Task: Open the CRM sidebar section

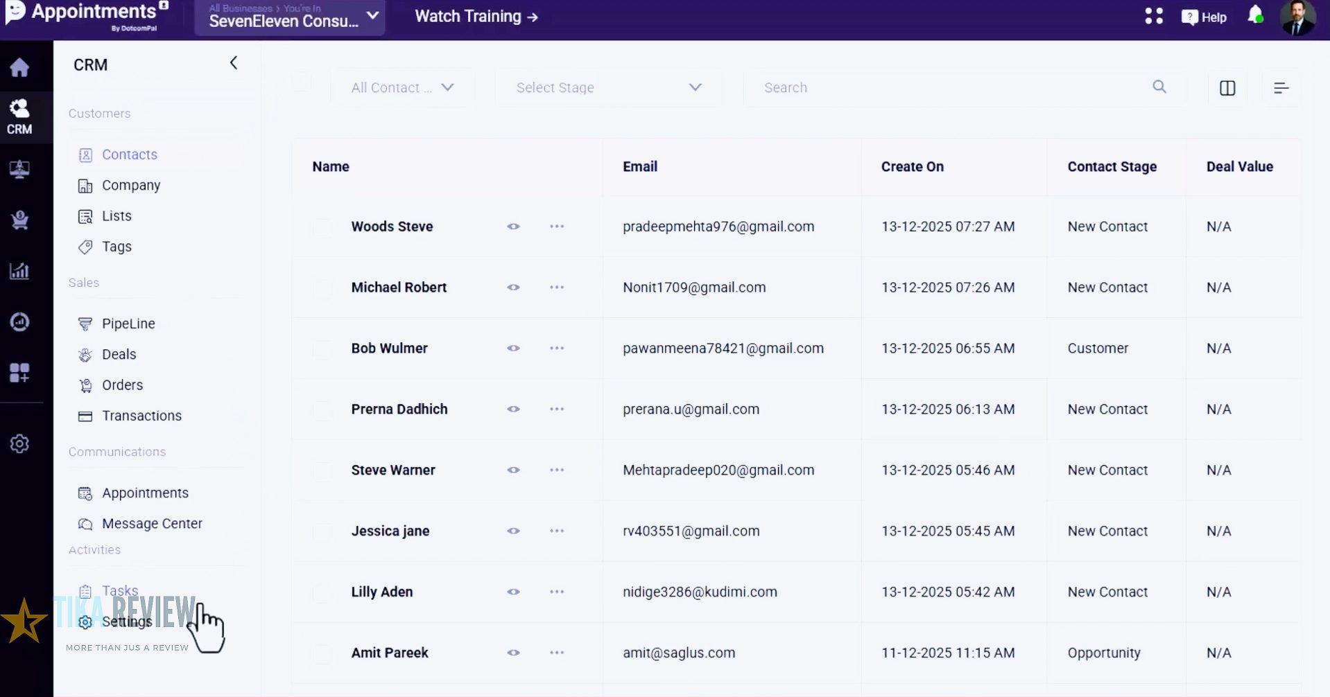Action: click(19, 116)
